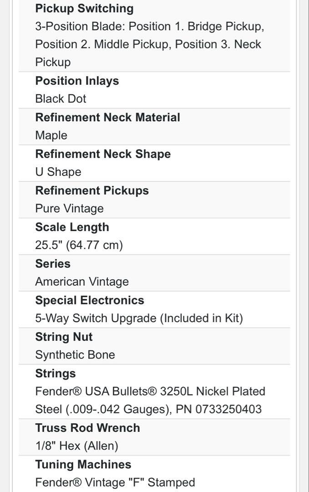Select the Pure Vintage value text
This screenshot has height=492, width=309.
pyautogui.click(x=69, y=208)
